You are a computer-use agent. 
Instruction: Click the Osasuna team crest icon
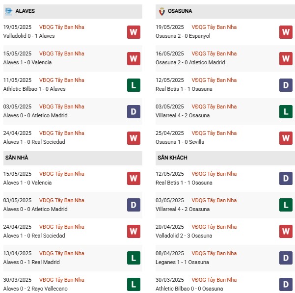tap(161, 11)
